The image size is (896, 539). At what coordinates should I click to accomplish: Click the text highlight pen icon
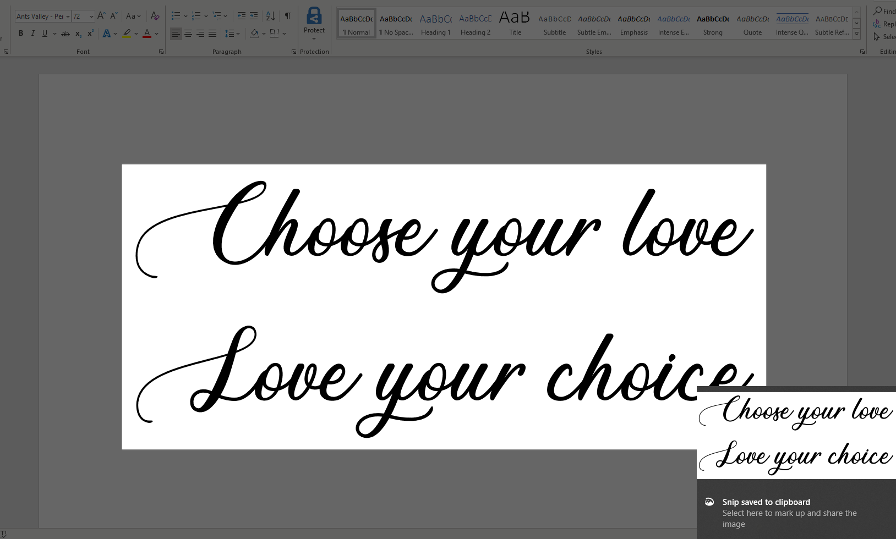(127, 34)
